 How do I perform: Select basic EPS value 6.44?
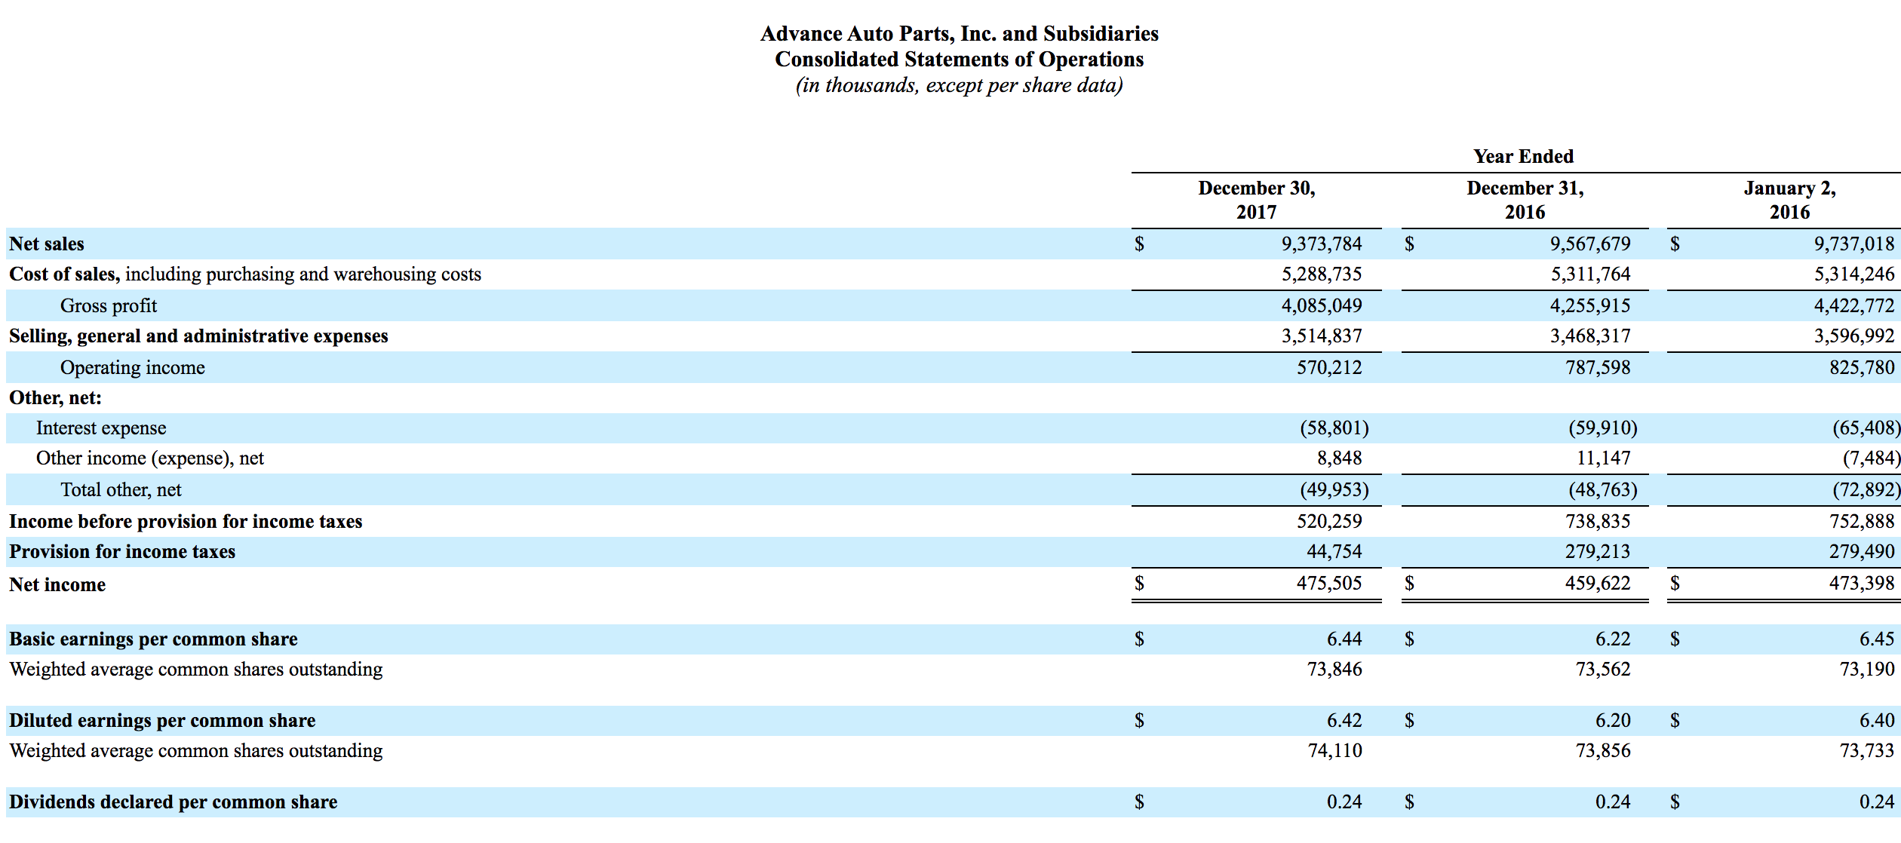(x=1344, y=639)
